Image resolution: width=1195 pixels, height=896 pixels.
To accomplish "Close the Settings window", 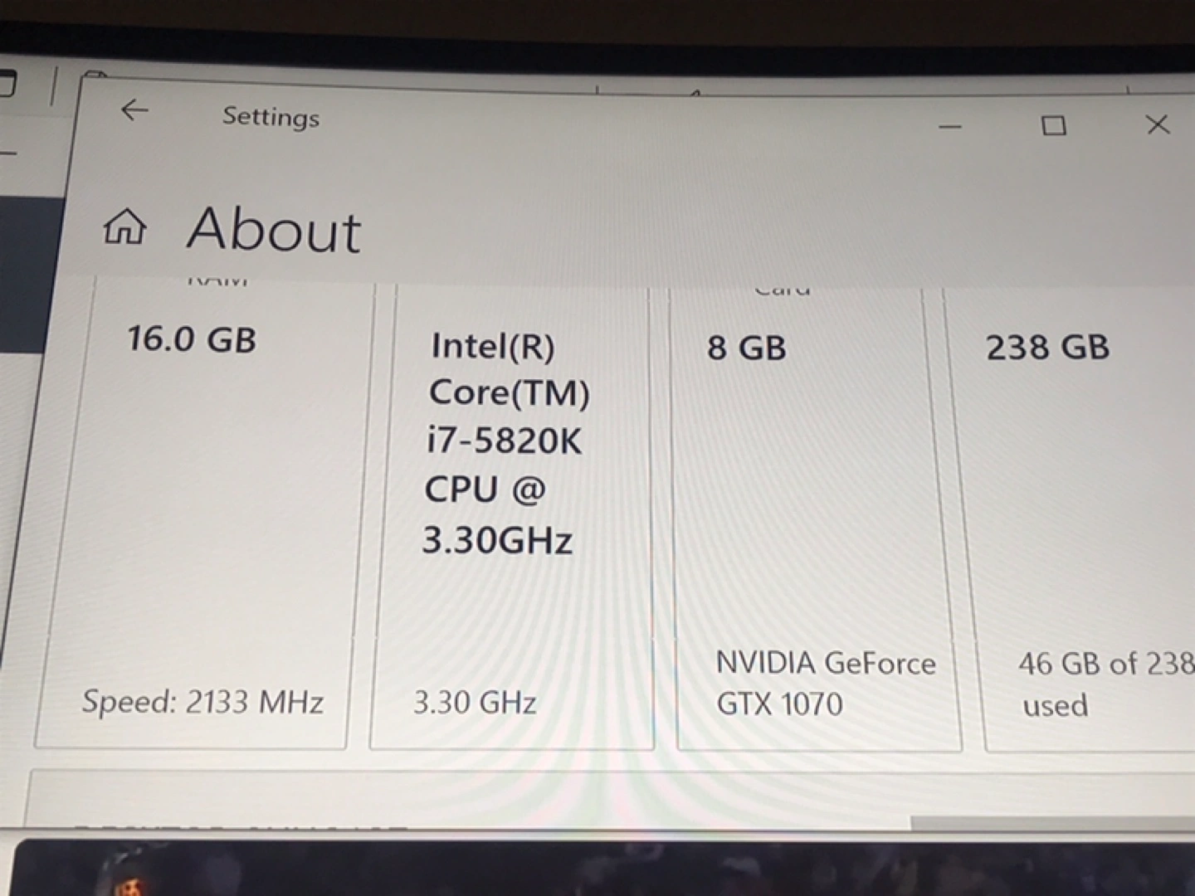I will (x=1157, y=125).
